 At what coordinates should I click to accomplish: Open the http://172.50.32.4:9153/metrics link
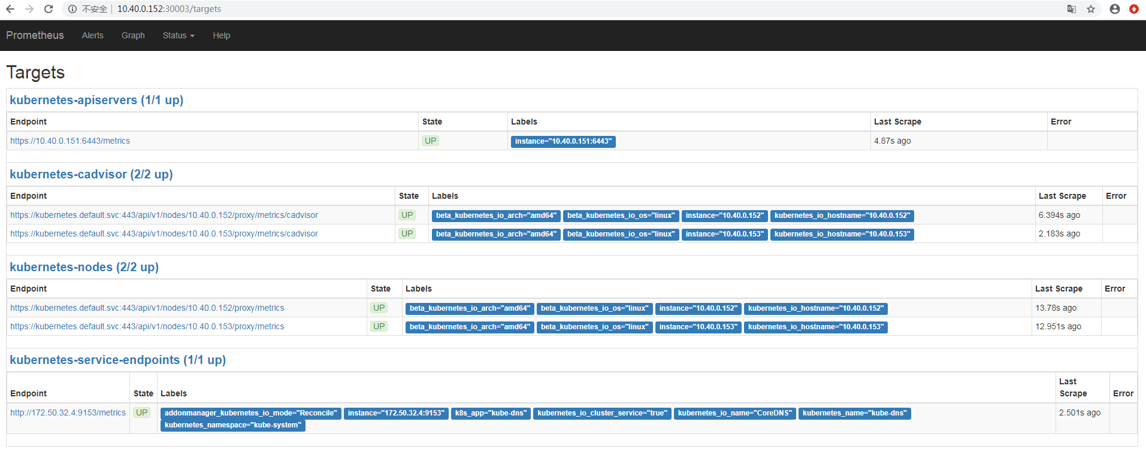(68, 412)
